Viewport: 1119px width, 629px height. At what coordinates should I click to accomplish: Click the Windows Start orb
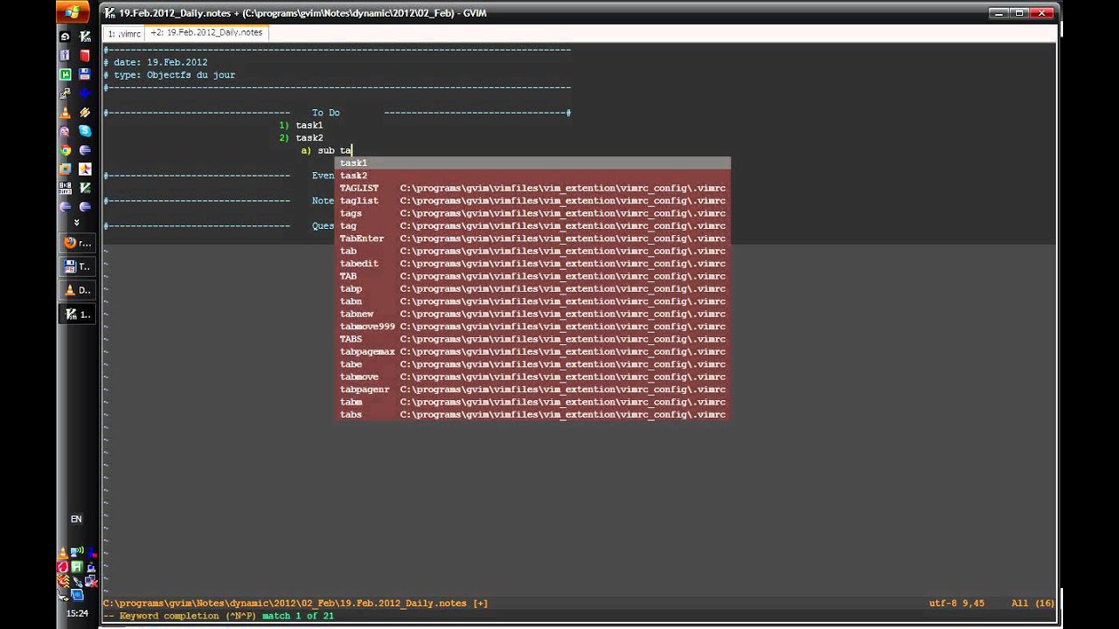pos(74,11)
